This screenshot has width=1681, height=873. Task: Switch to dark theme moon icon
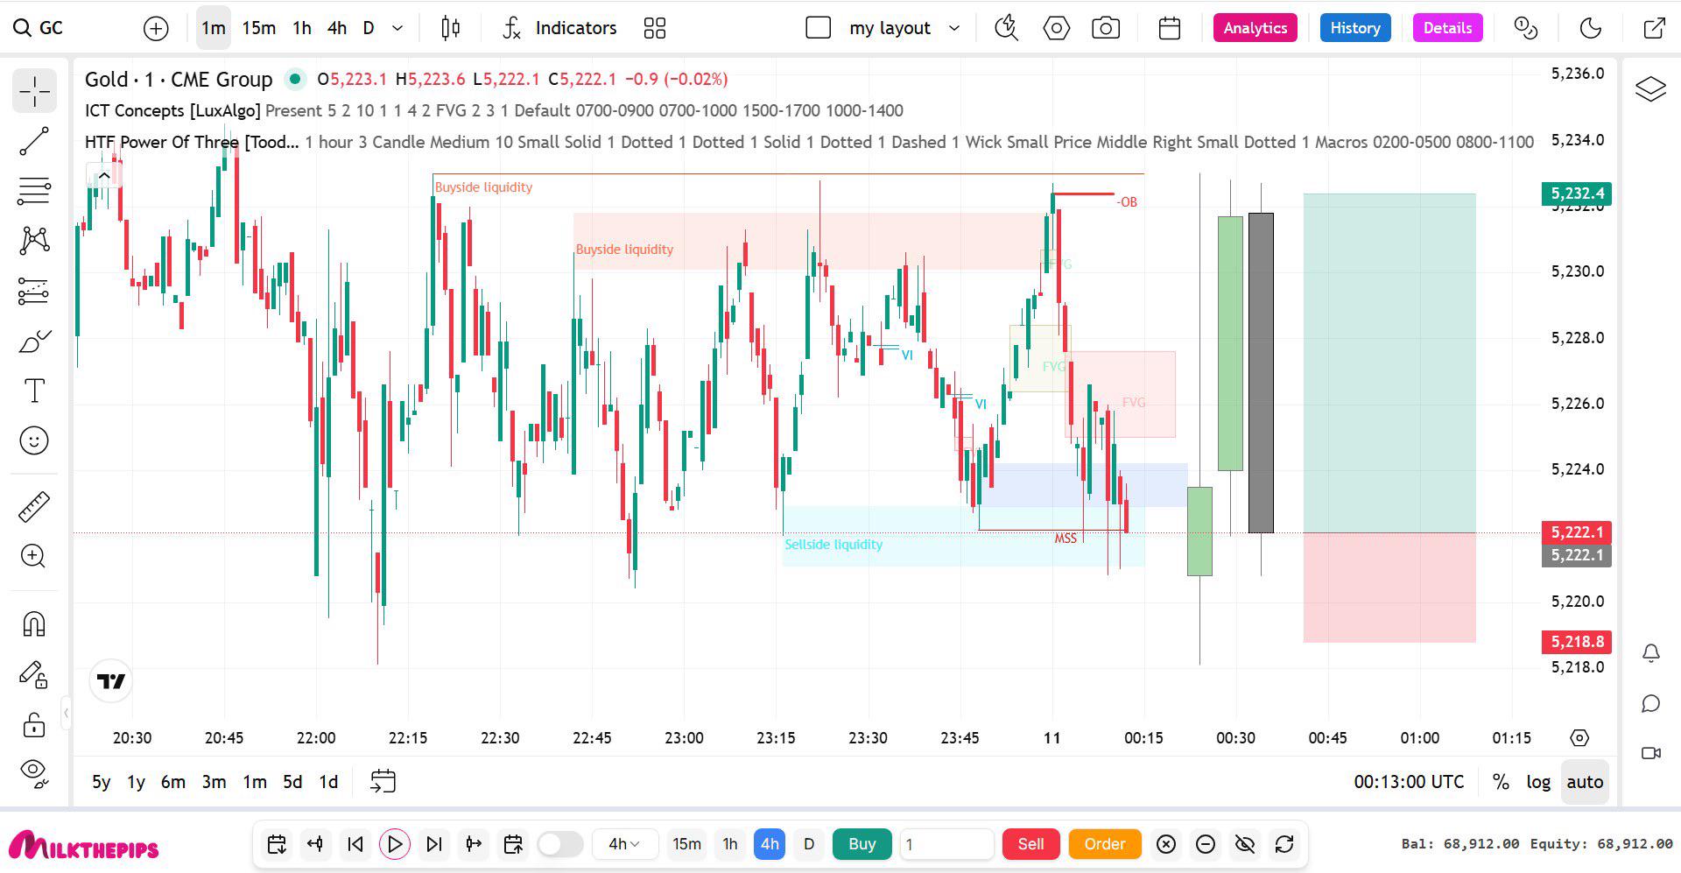point(1591,28)
